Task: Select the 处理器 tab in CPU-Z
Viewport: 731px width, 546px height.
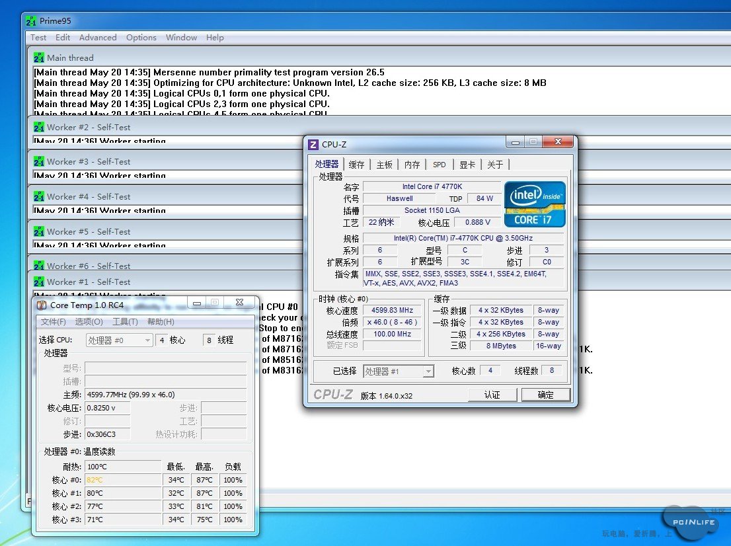Action: [x=327, y=164]
